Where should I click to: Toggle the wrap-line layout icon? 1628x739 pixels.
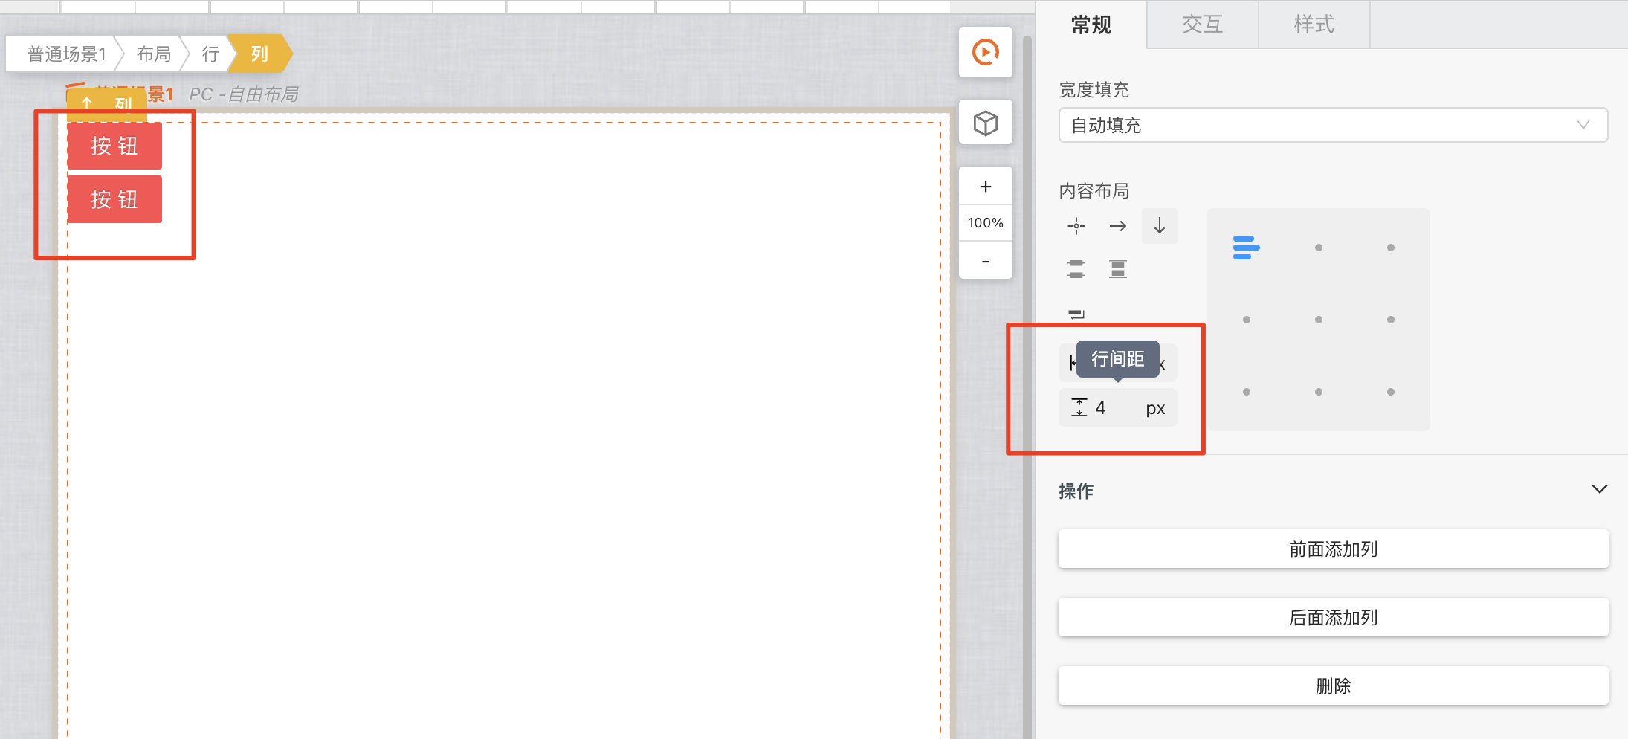tap(1076, 314)
